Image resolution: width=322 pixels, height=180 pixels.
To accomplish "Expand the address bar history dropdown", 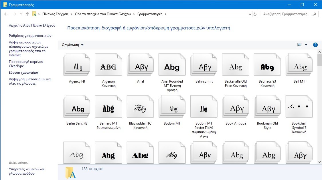I will pyautogui.click(x=250, y=14).
